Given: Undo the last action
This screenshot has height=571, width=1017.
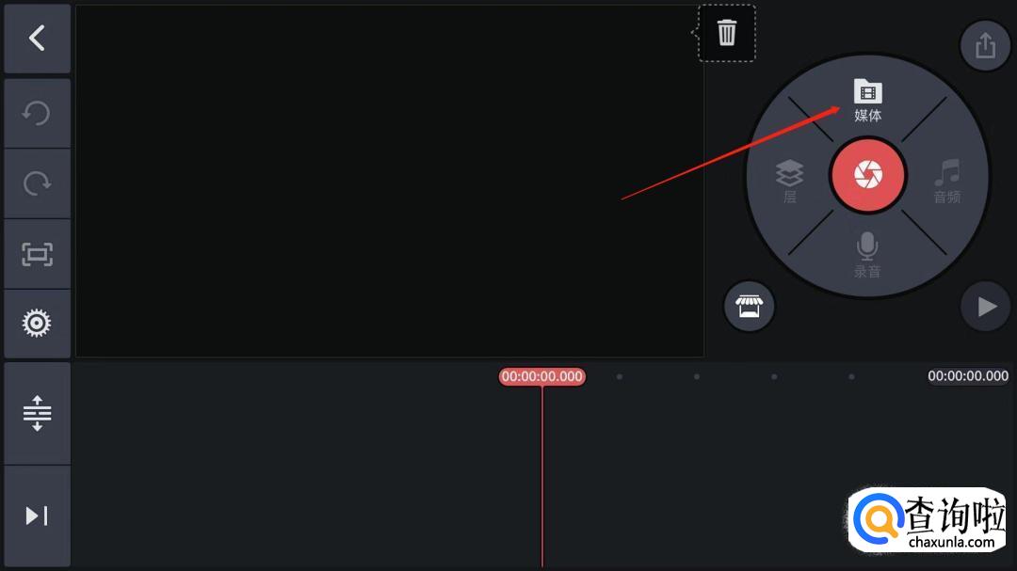Looking at the screenshot, I should point(37,114).
